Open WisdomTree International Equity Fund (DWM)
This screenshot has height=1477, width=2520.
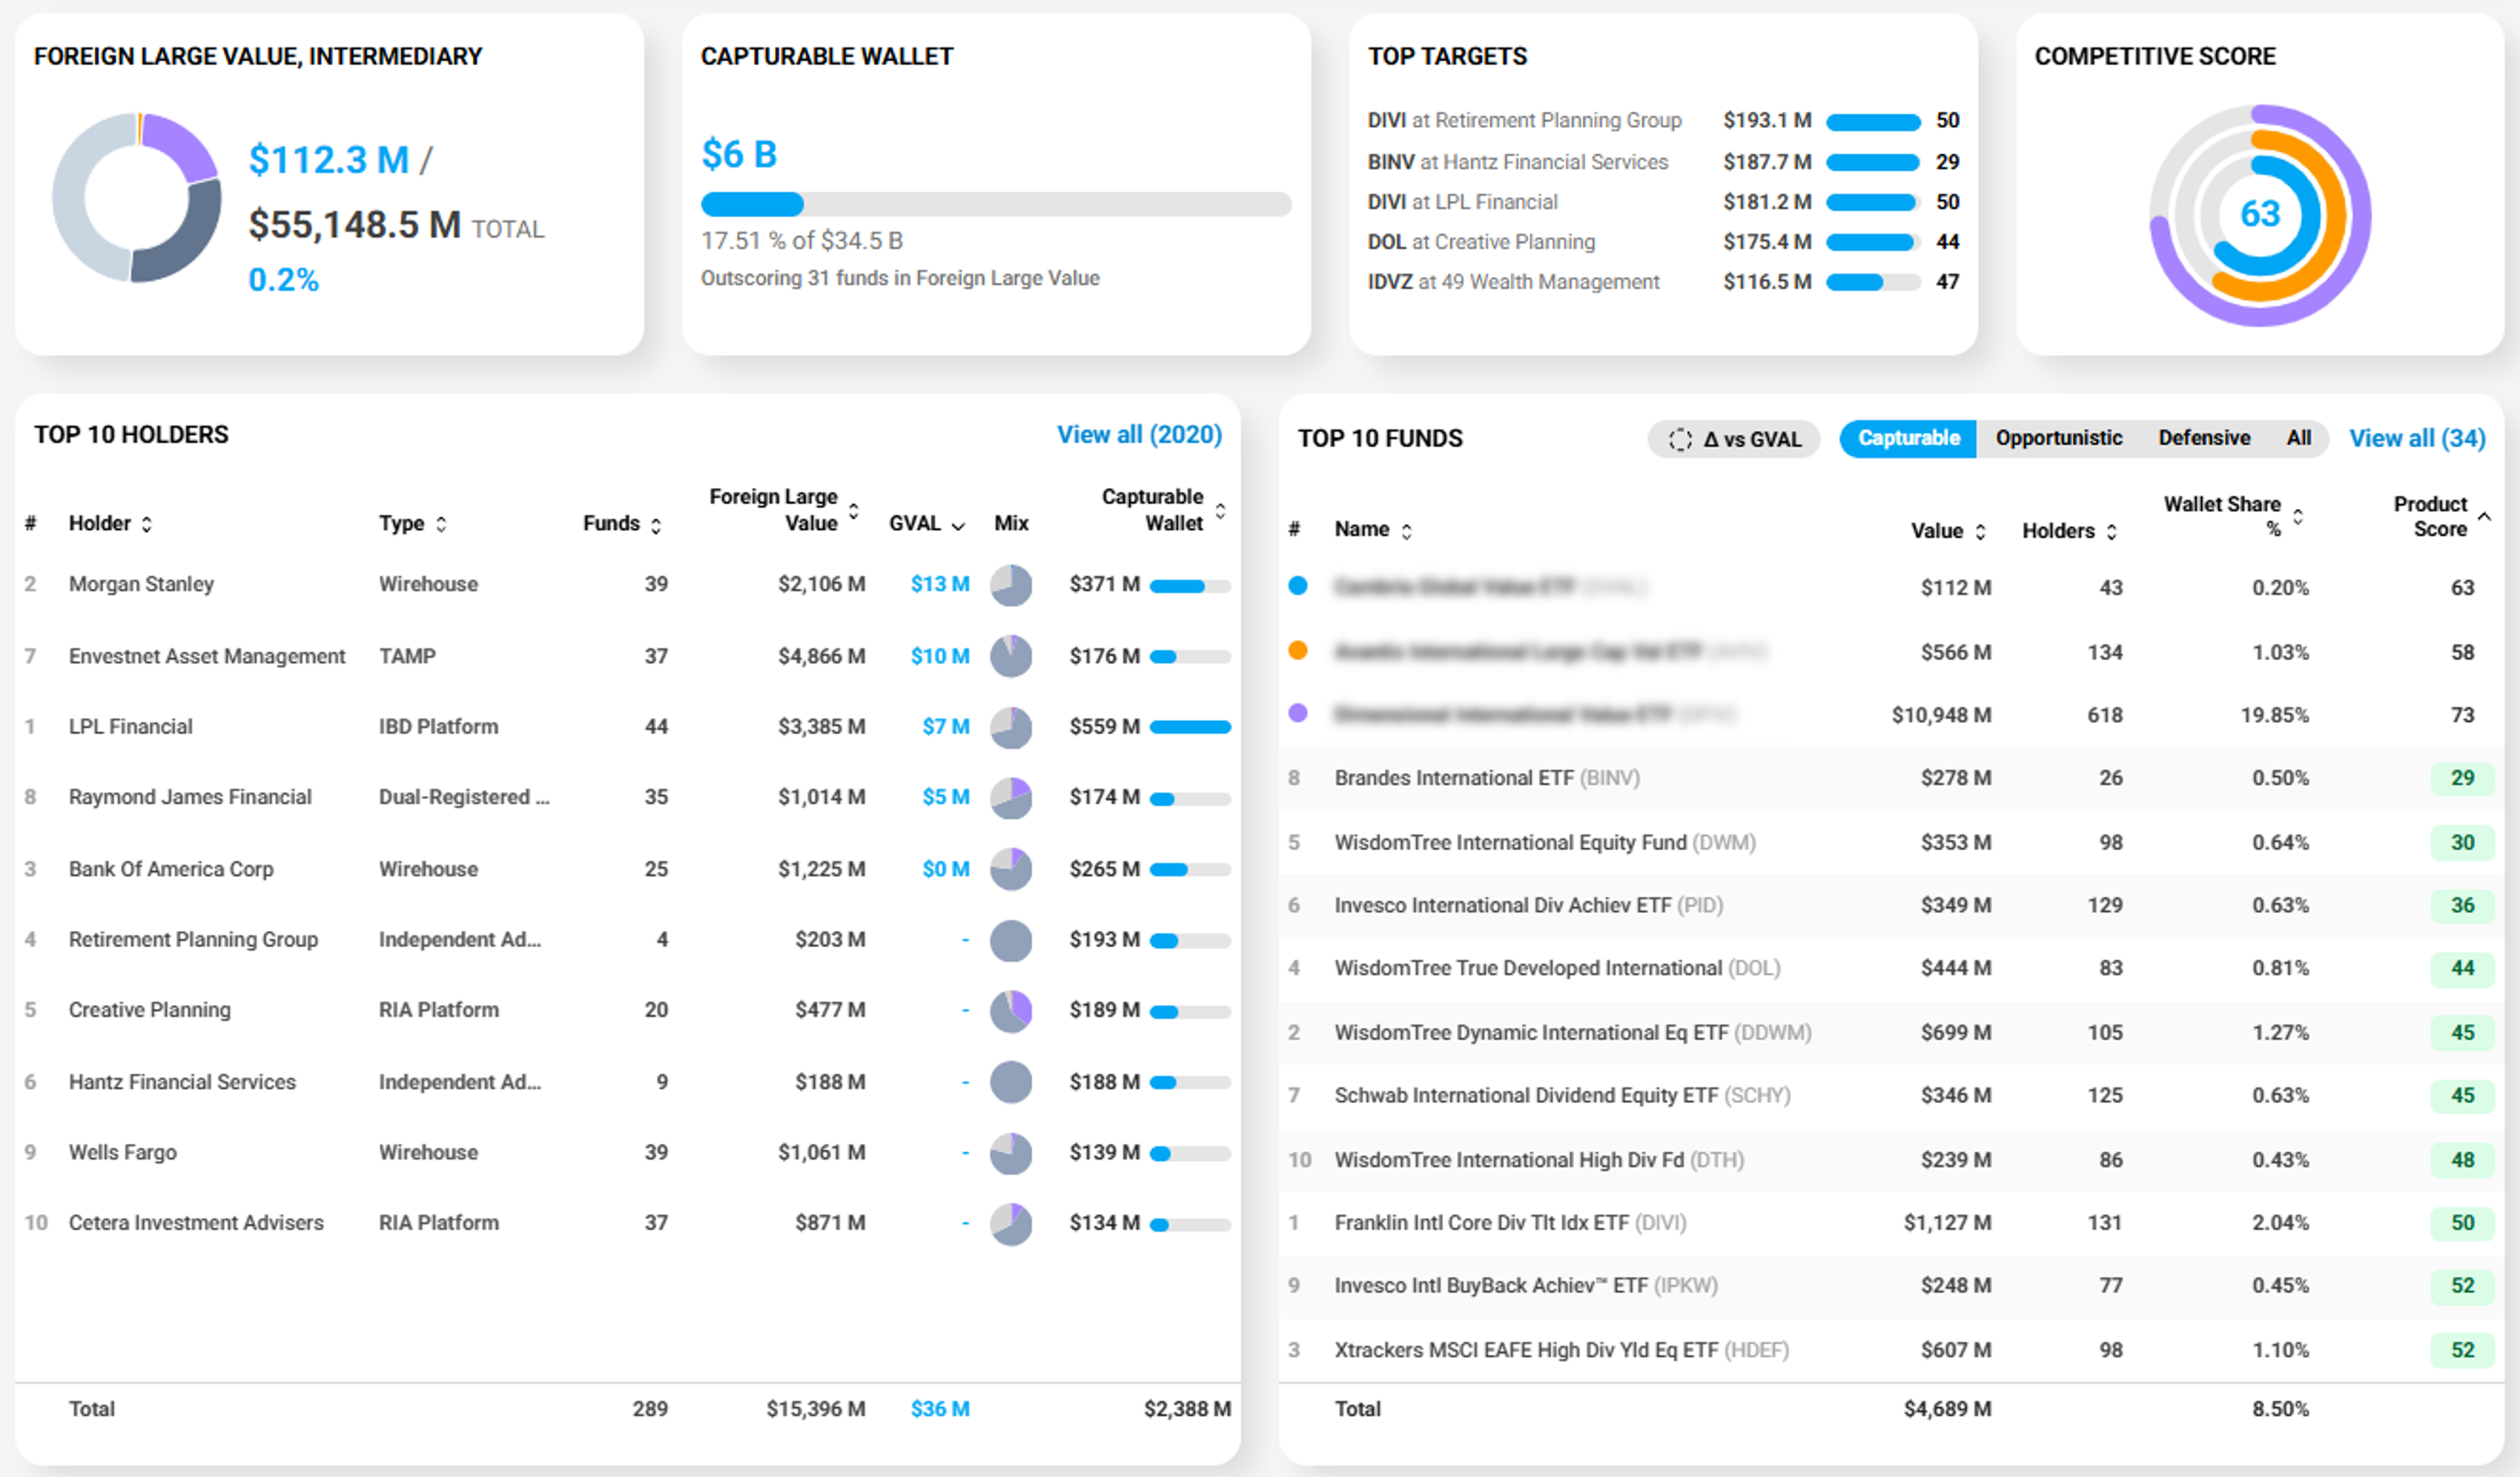pos(1545,843)
